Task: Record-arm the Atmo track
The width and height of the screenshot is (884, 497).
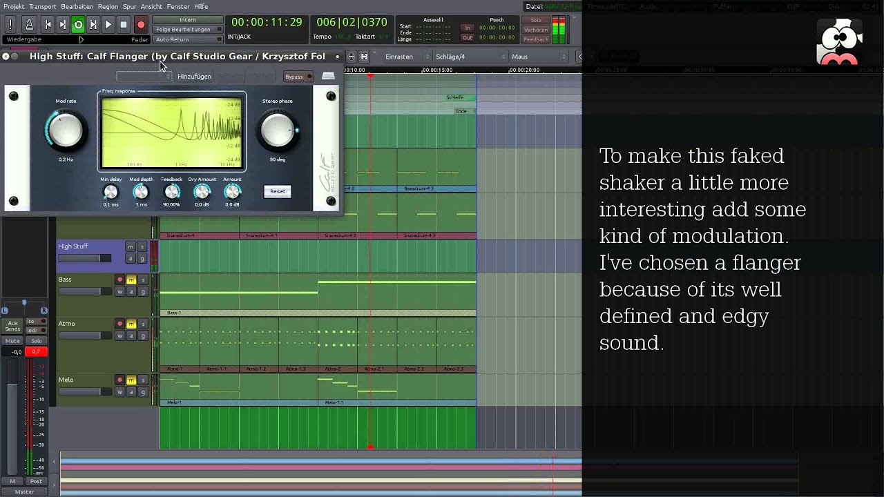Action: click(x=119, y=324)
